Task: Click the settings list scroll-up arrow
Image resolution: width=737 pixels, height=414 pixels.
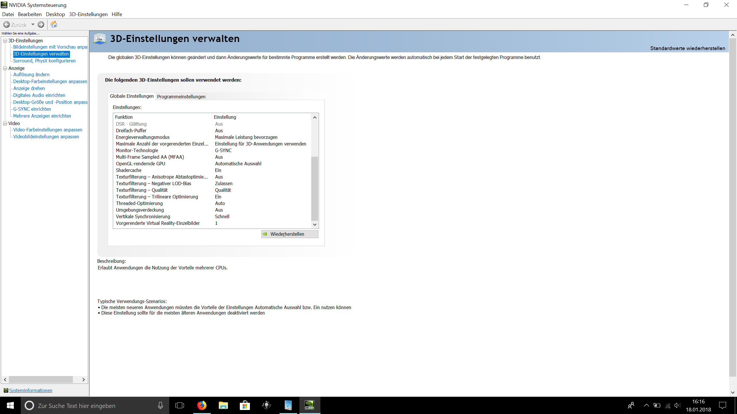Action: pos(315,117)
